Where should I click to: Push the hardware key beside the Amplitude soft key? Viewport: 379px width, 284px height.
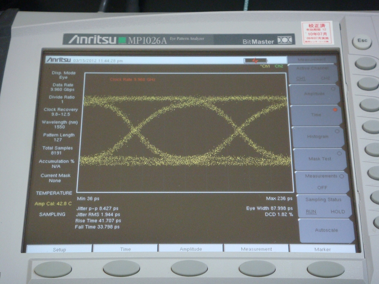pos(368,84)
